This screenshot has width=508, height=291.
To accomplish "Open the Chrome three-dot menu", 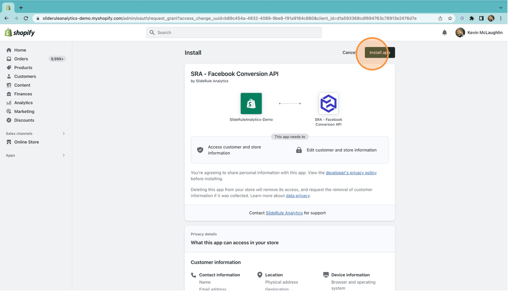I will 501,18.
